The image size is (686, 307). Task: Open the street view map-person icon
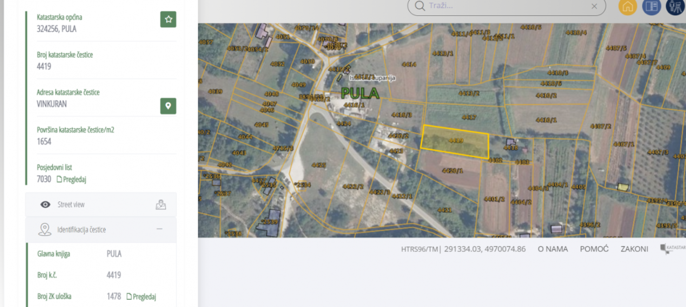click(161, 205)
